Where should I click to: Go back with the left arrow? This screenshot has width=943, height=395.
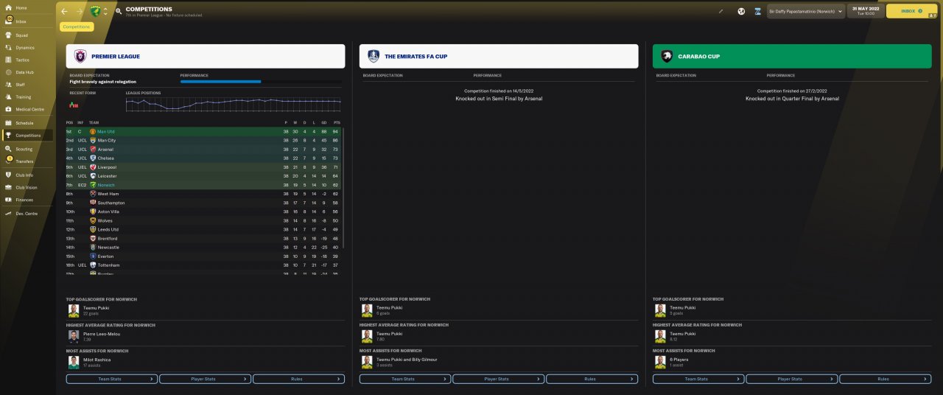pyautogui.click(x=64, y=12)
